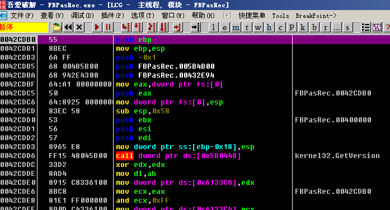Click the Trace Into toolbar icon
The width and height of the screenshot is (390, 210).
point(152,27)
